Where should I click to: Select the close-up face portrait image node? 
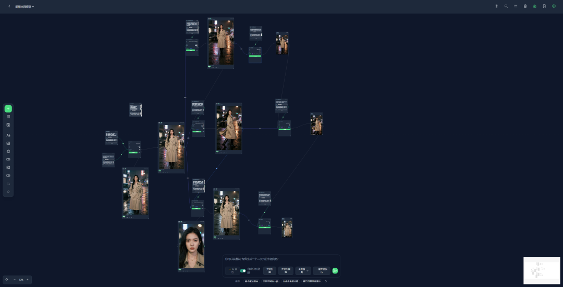point(191,246)
